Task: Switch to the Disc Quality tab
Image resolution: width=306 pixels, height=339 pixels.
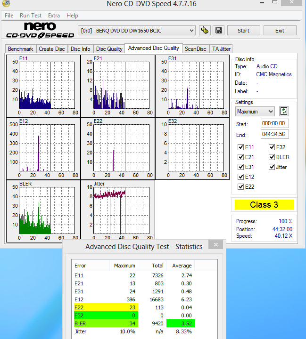Action: (x=109, y=49)
